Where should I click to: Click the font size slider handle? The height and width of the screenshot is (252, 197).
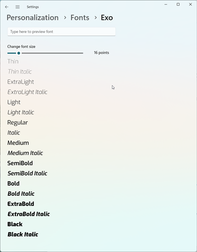(x=19, y=53)
